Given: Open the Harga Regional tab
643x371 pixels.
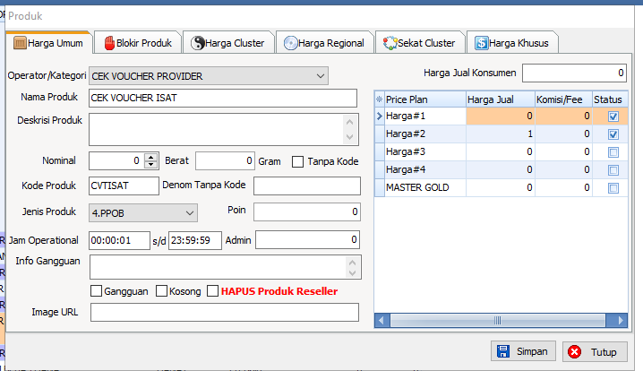Looking at the screenshot, I should [325, 43].
